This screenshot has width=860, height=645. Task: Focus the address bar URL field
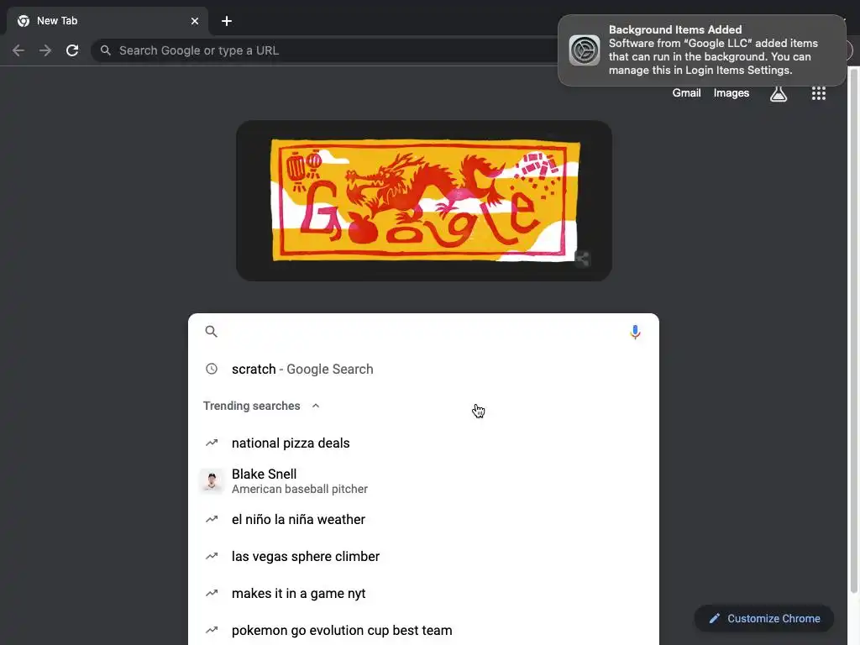click(x=329, y=50)
